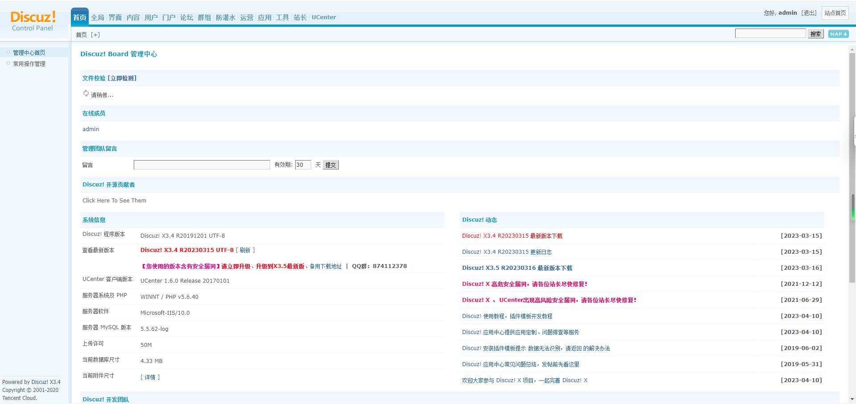
Task: Focus the top search input field
Action: 770,33
